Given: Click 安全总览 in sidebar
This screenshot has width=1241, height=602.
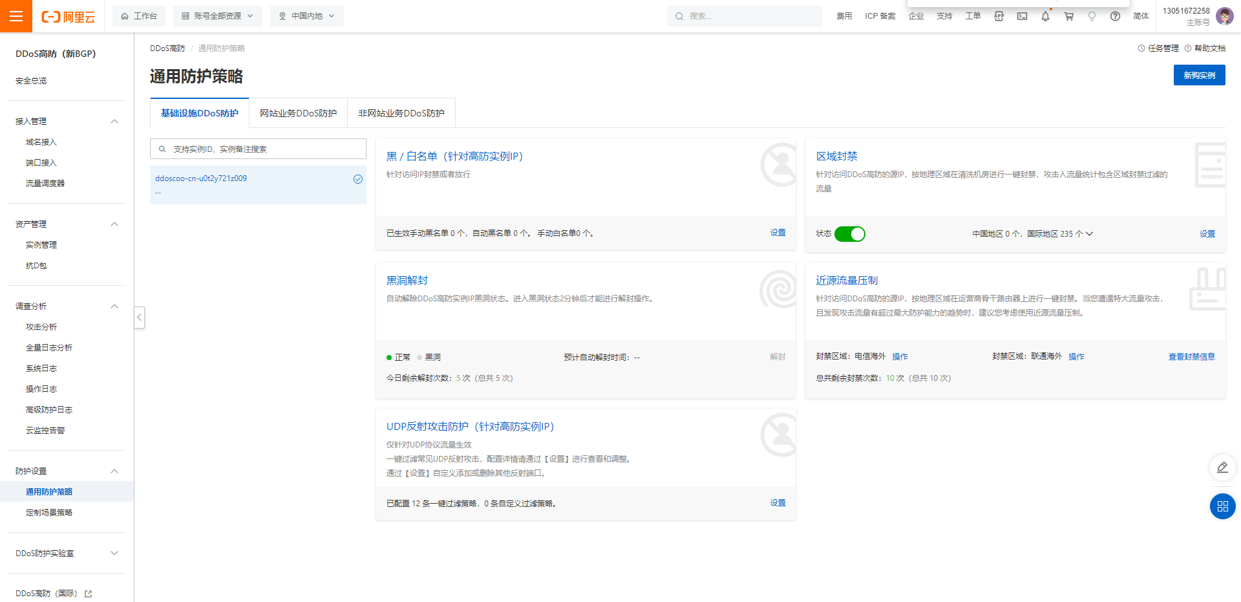Looking at the screenshot, I should [x=31, y=81].
